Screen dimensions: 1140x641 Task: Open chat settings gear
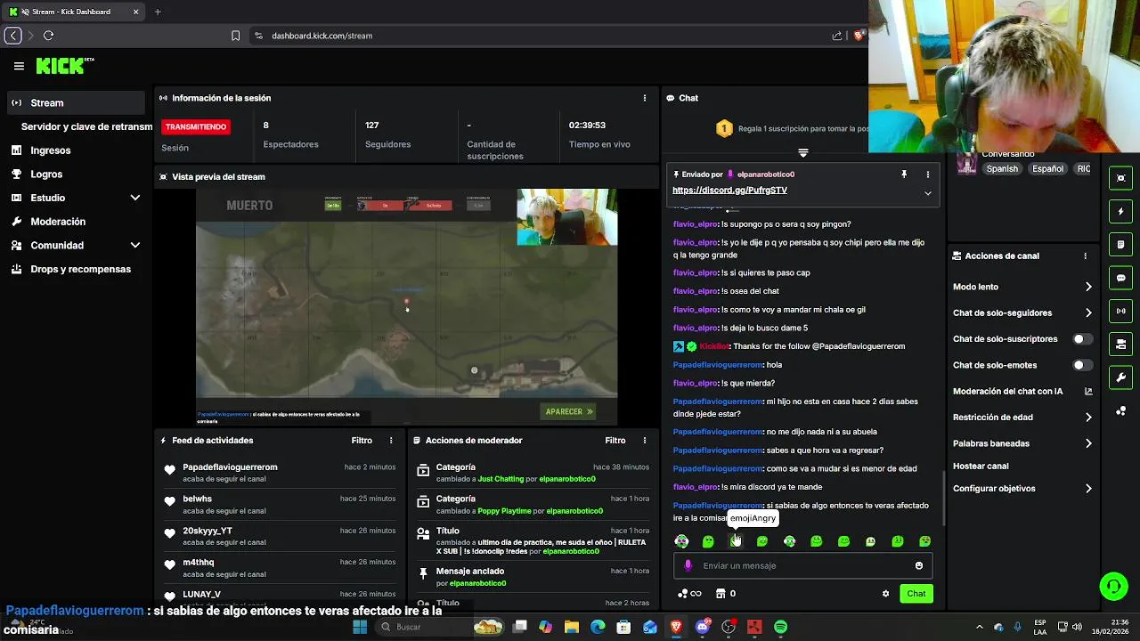(885, 594)
